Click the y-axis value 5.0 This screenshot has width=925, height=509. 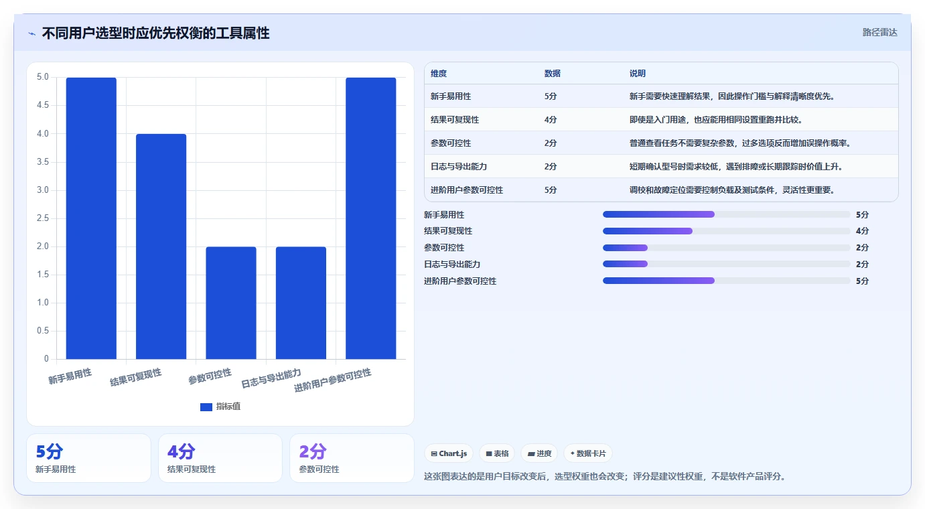43,77
